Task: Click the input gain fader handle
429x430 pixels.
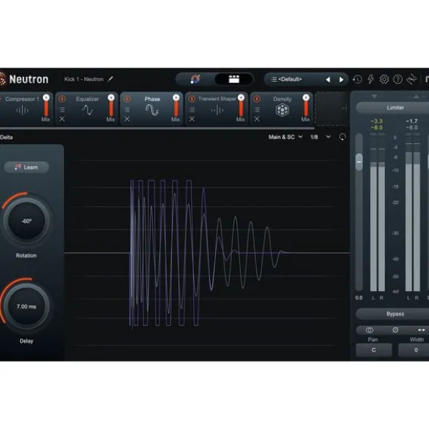Action: tap(358, 162)
